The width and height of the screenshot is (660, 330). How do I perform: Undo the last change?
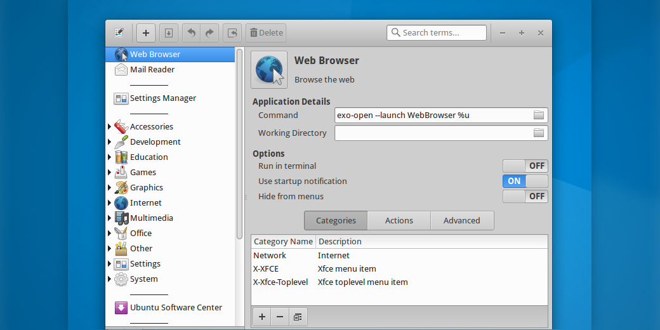(192, 33)
